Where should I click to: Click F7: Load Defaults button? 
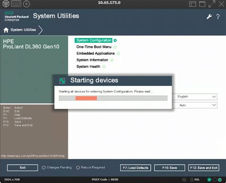pyautogui.click(x=135, y=168)
